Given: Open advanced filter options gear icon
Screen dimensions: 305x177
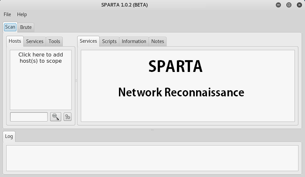Looking at the screenshot, I should [68, 117].
